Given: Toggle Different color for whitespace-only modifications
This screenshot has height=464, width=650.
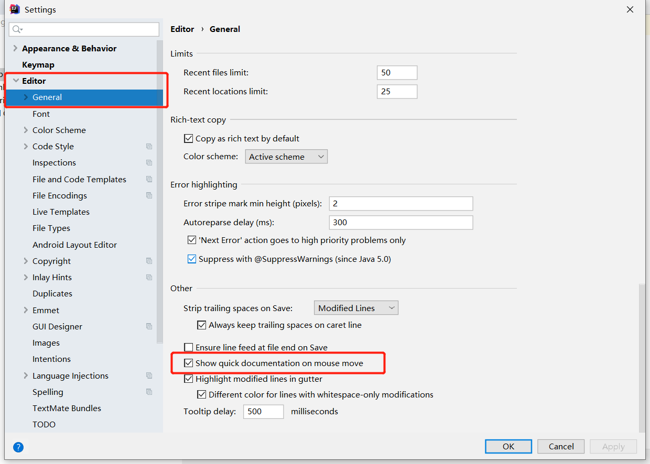Looking at the screenshot, I should 202,394.
